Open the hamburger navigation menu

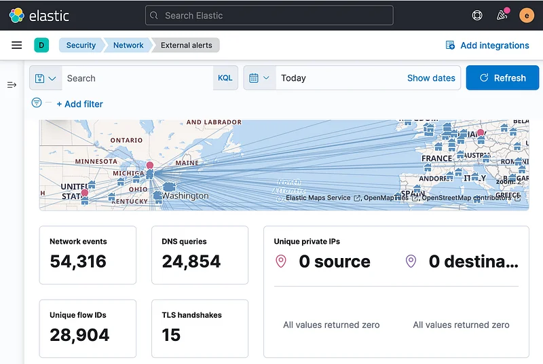[16, 45]
